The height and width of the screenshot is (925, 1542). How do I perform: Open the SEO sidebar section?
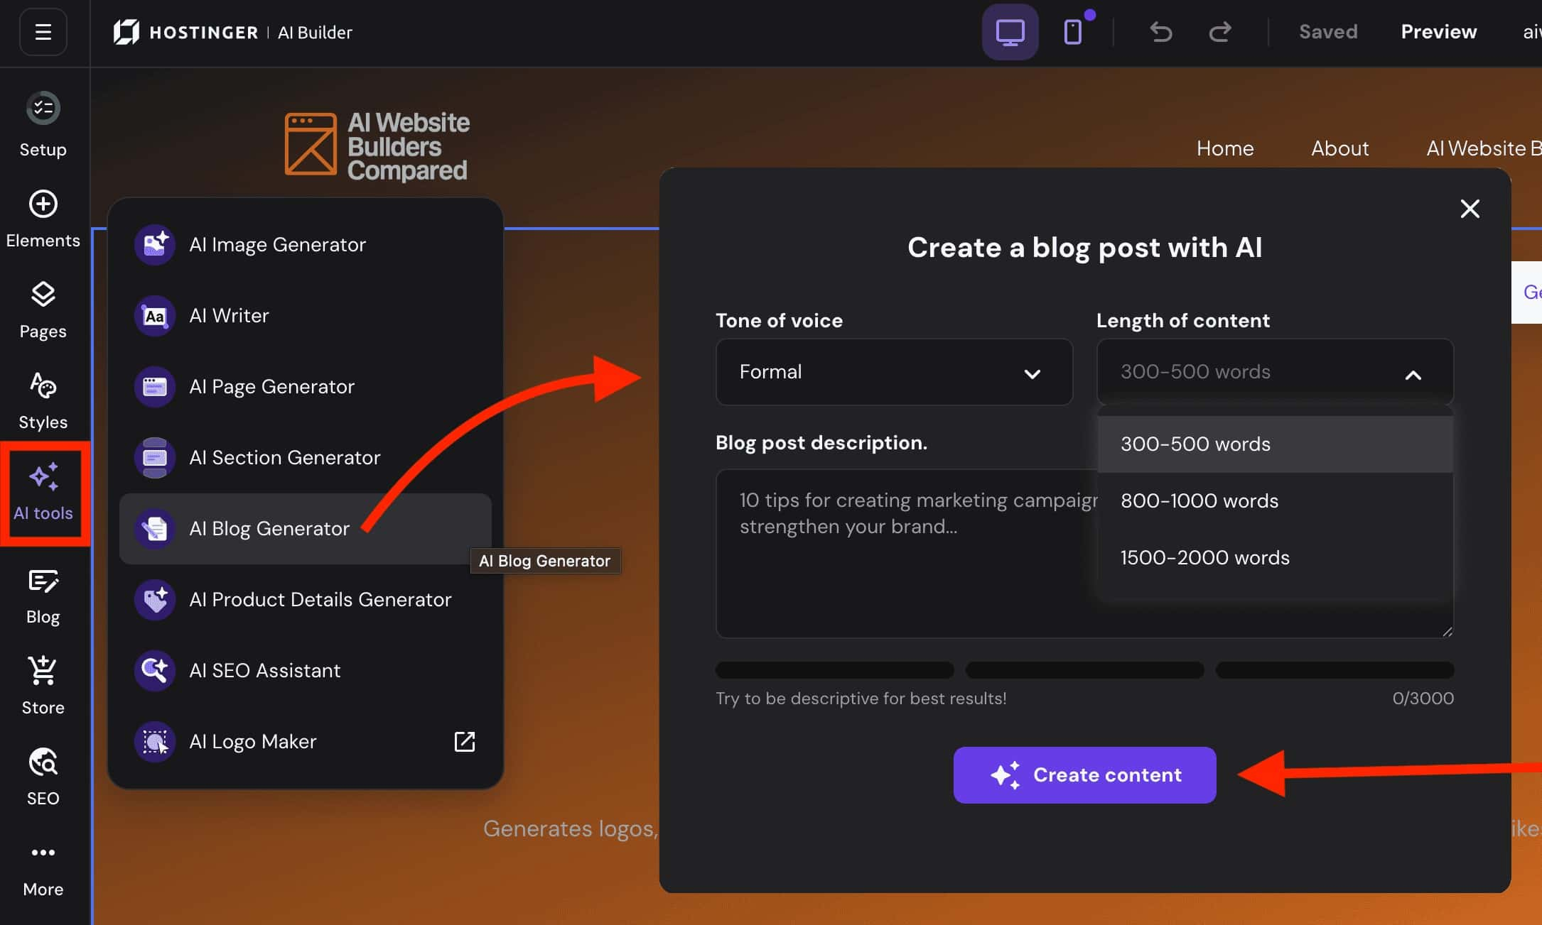point(43,777)
